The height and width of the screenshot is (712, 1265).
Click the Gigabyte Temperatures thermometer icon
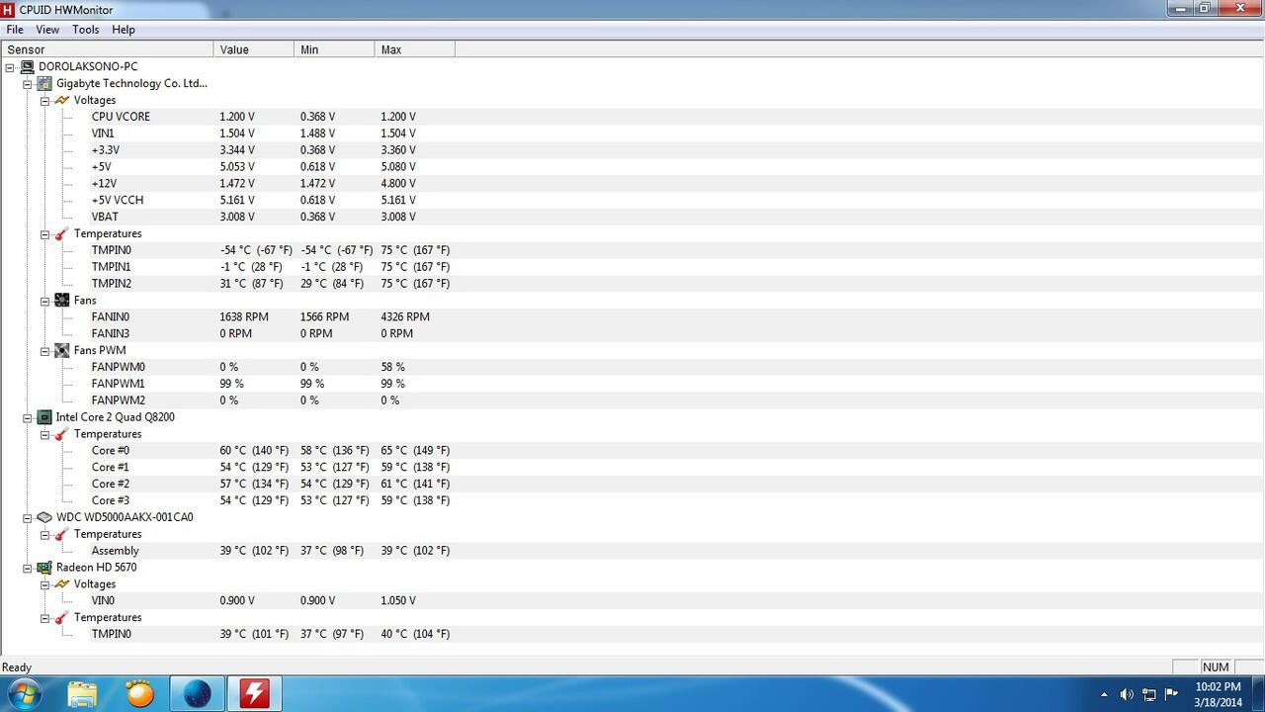tap(62, 233)
